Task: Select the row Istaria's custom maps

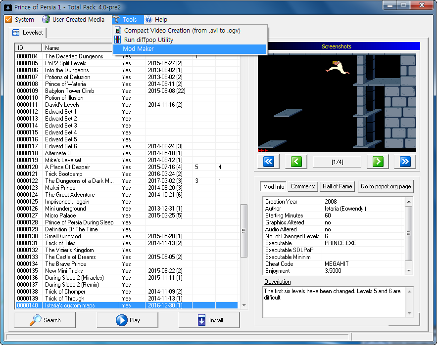Action: pos(127,305)
